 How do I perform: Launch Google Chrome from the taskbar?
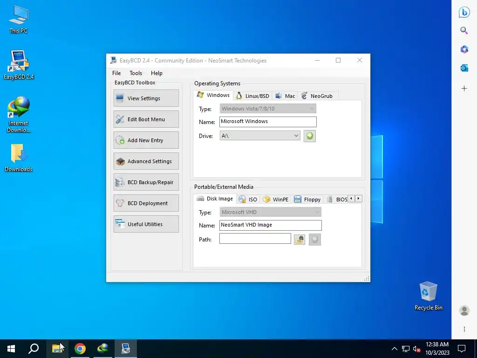(x=80, y=349)
